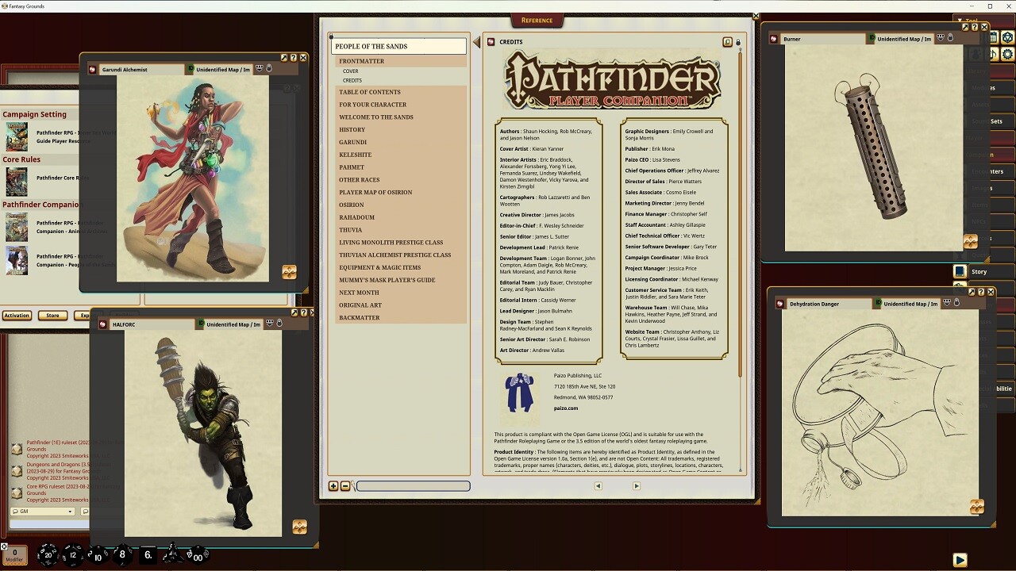Select the GARUNDI entry in the table of contents
The image size is (1016, 571).
pos(352,142)
